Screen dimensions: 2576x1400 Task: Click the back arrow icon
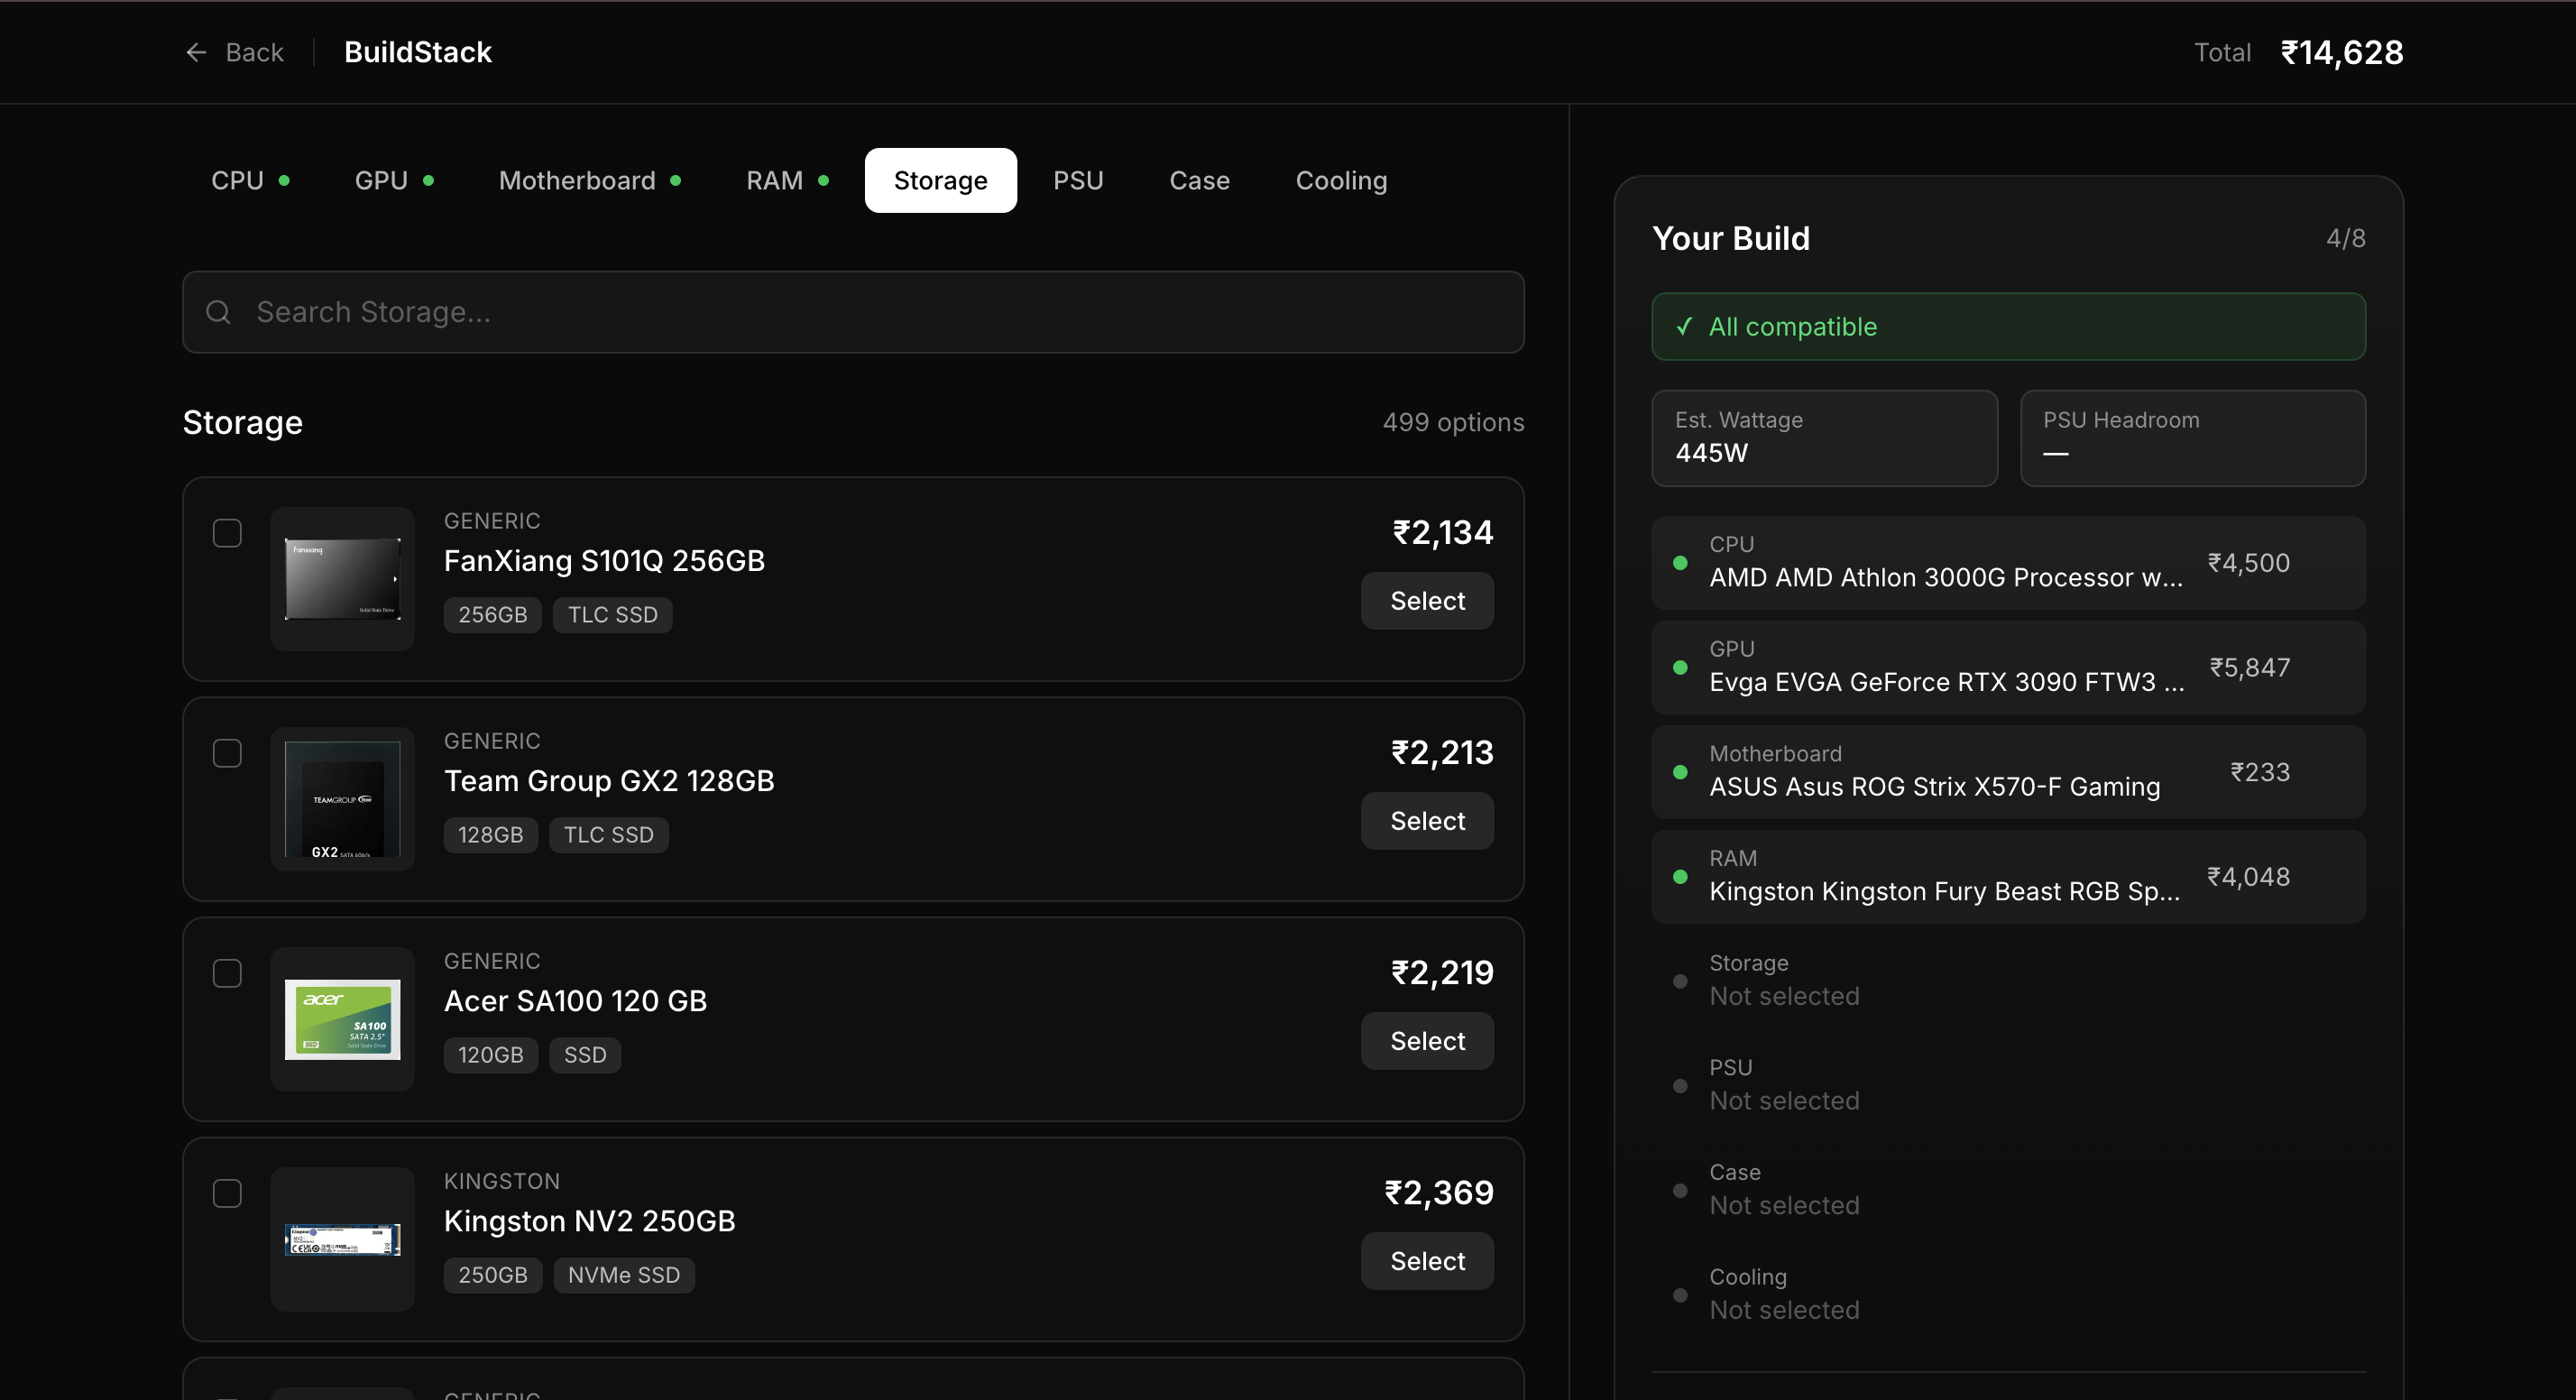point(196,51)
